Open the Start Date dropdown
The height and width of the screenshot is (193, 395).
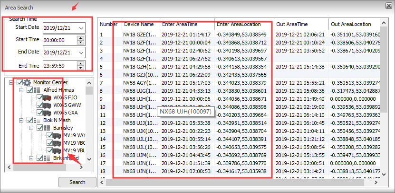[x=81, y=28]
